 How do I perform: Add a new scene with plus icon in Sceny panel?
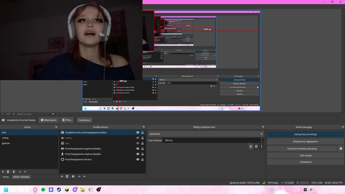(x=3, y=172)
